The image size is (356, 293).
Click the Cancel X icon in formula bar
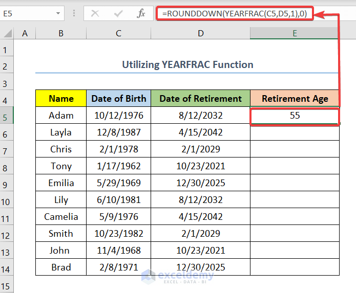pos(95,14)
